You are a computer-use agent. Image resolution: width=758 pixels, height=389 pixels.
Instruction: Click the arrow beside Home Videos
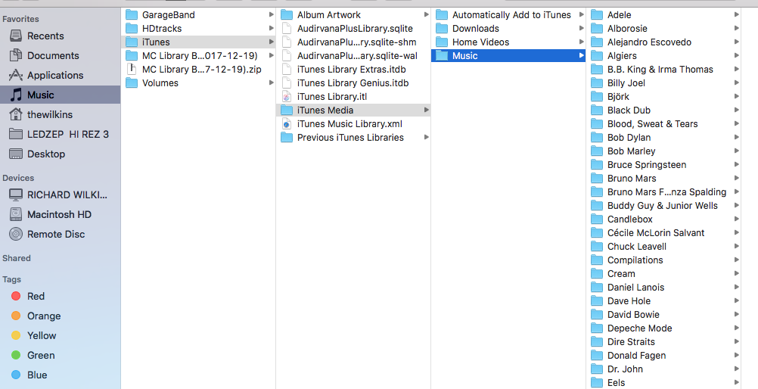click(x=582, y=42)
